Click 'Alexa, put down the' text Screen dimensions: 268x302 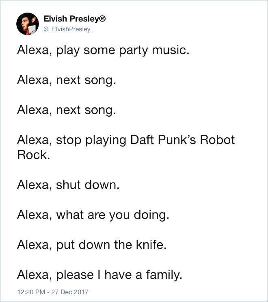[x=75, y=245]
